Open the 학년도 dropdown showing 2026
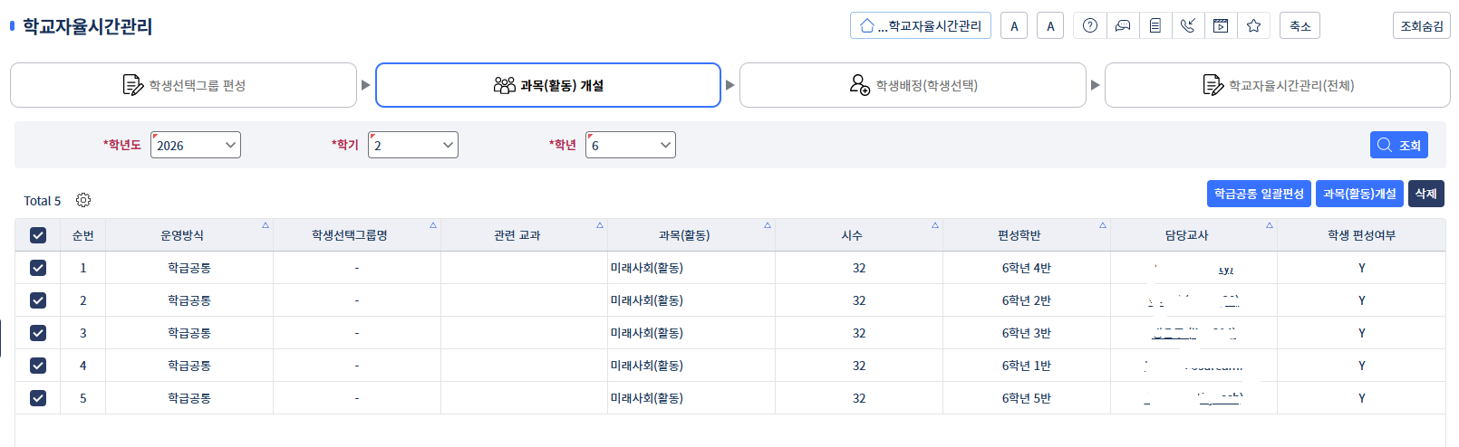Image resolution: width=1459 pixels, height=447 pixels. point(196,145)
